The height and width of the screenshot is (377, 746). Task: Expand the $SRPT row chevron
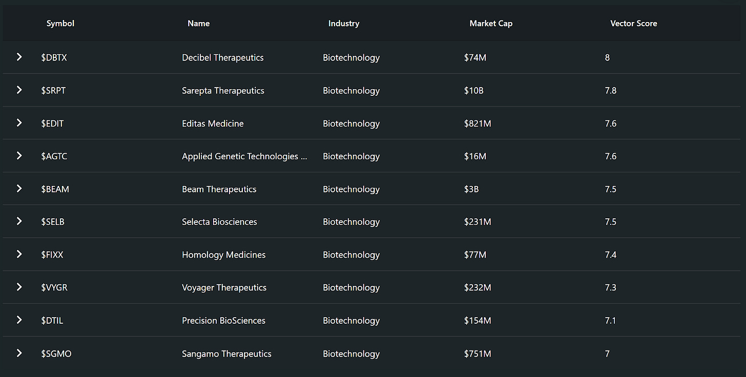[19, 90]
